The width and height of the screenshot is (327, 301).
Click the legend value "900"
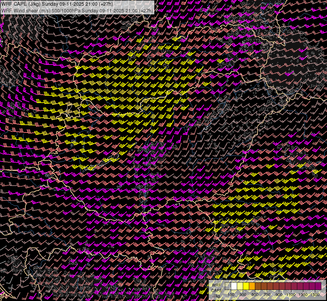click(279, 295)
